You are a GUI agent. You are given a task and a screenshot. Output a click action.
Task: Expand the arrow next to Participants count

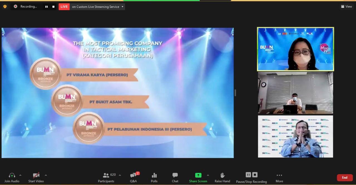click(x=120, y=175)
